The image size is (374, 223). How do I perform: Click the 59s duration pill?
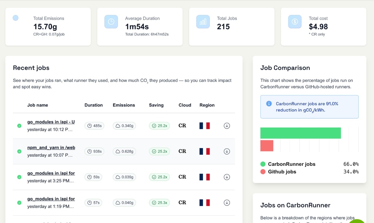pos(93,177)
